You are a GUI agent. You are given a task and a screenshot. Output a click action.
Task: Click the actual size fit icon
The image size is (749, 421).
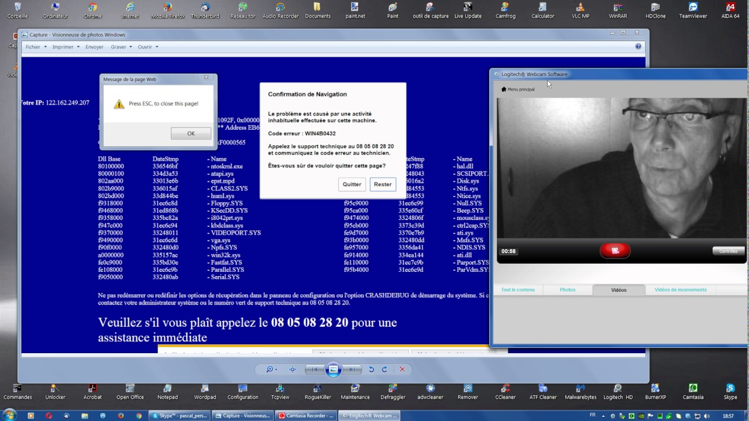tap(293, 370)
